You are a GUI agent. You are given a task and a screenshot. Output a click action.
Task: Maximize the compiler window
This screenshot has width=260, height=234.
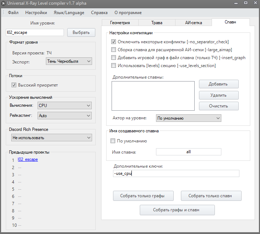(x=246, y=3)
